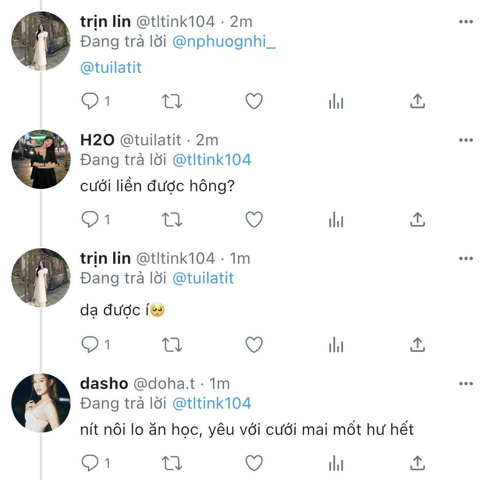Open more options on H2O's tweet
The height and width of the screenshot is (480, 490).
click(466, 140)
